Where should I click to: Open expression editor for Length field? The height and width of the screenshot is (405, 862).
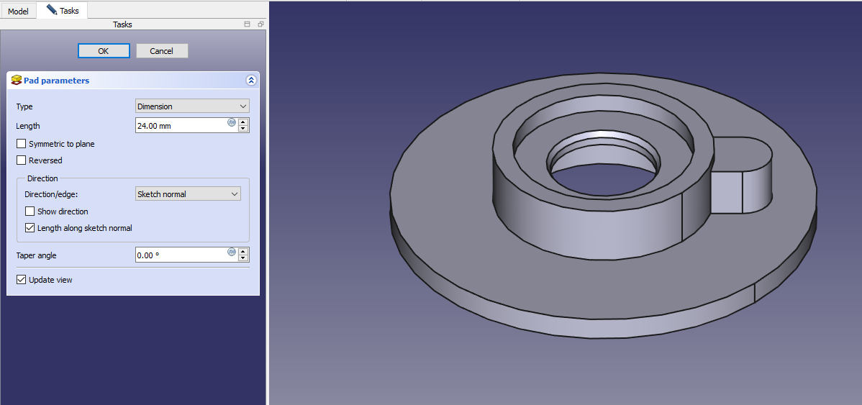tap(232, 122)
